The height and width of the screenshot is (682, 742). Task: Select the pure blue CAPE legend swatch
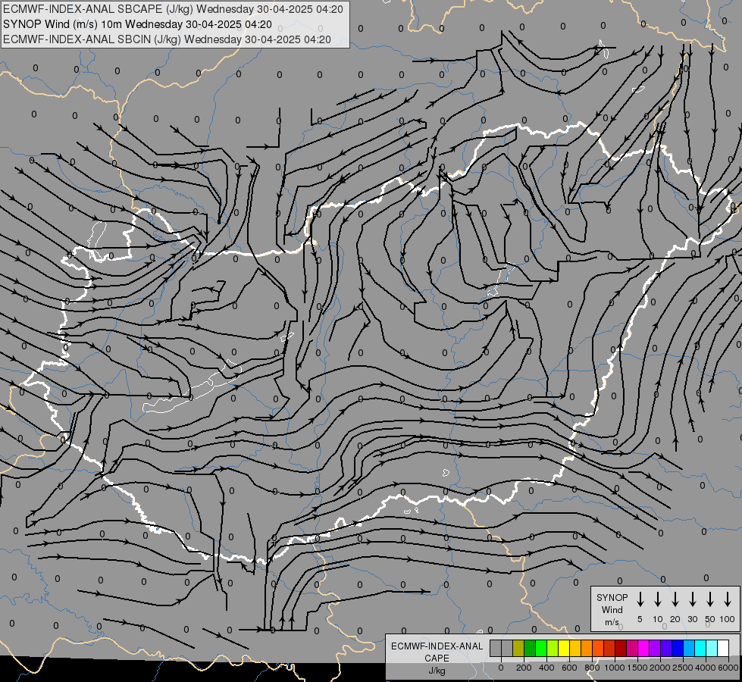pyautogui.click(x=677, y=648)
